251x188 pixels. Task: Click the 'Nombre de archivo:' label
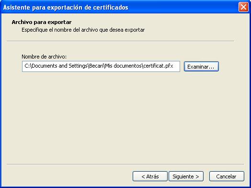[x=44, y=57]
